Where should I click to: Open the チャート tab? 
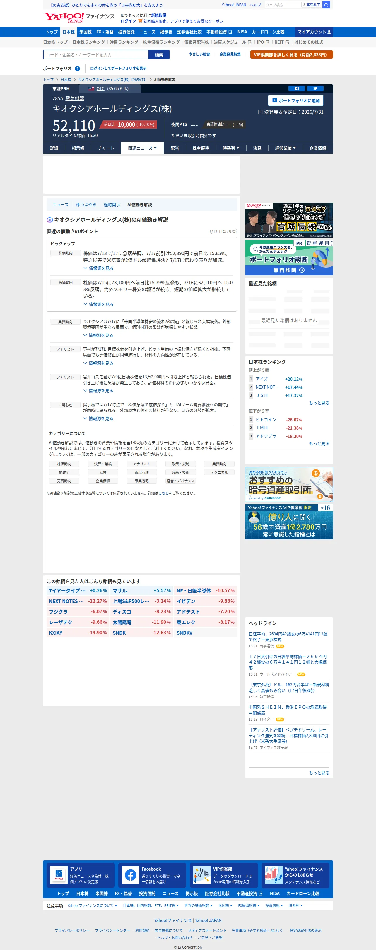coord(106,148)
